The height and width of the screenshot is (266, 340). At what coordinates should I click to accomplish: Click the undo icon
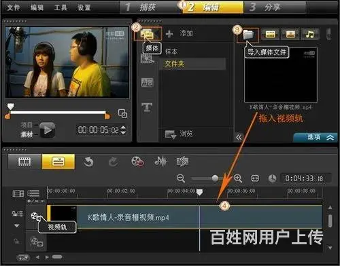click(x=88, y=162)
